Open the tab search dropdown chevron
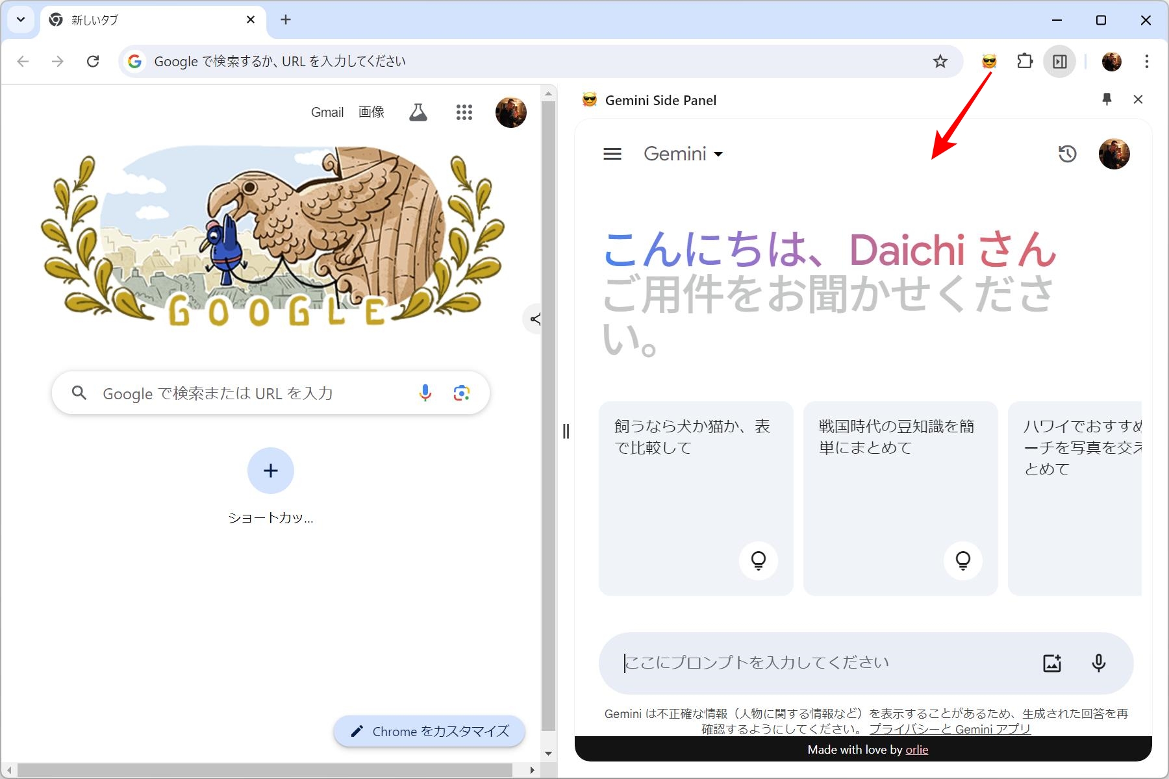 (x=21, y=19)
